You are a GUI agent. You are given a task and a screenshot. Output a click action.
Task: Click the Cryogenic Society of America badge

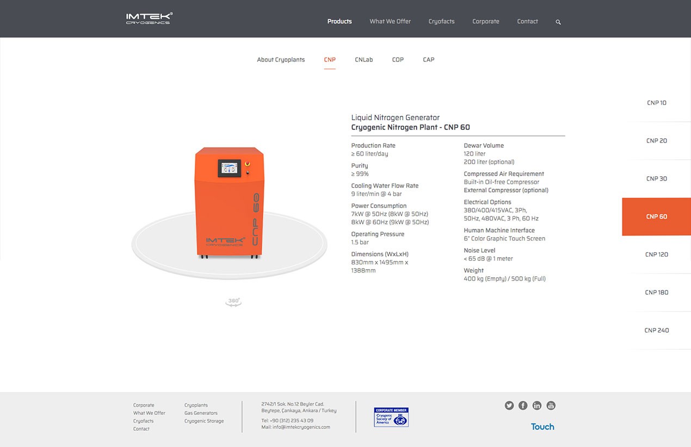(x=391, y=417)
